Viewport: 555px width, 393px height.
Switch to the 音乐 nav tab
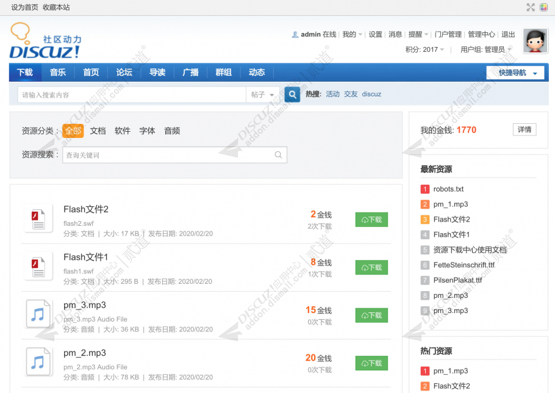[x=58, y=72]
